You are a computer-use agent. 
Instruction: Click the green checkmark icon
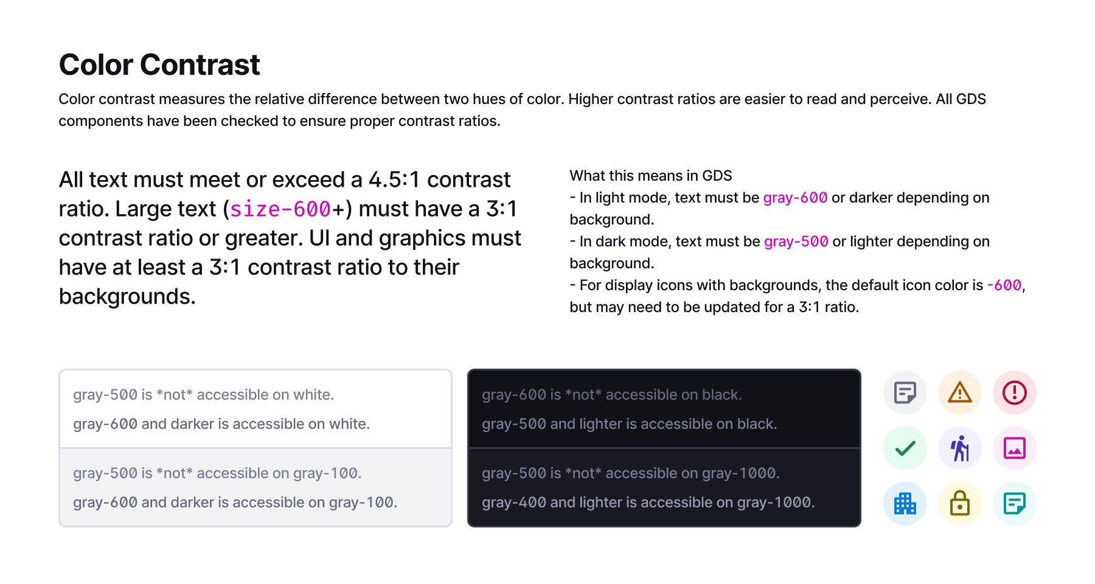tap(905, 448)
